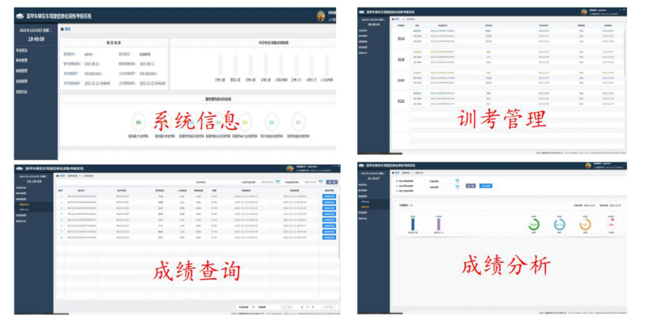The height and width of the screenshot is (322, 645).
Task: Click the blue details button in row 1 of 成绩查询
Action: click(329, 196)
